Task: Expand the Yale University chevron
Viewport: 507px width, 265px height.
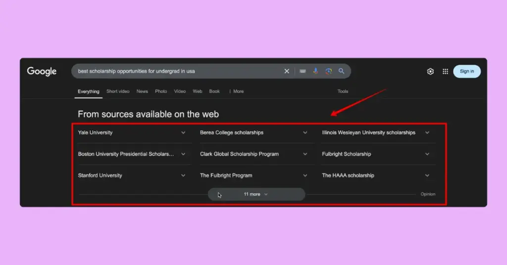Action: pyautogui.click(x=183, y=132)
